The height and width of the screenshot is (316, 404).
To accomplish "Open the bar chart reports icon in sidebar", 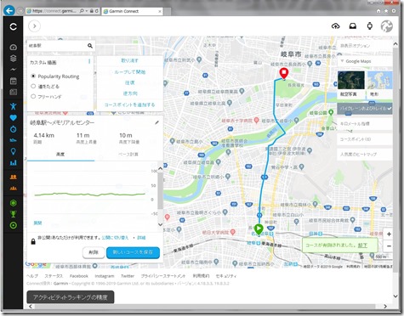I will [x=14, y=163].
